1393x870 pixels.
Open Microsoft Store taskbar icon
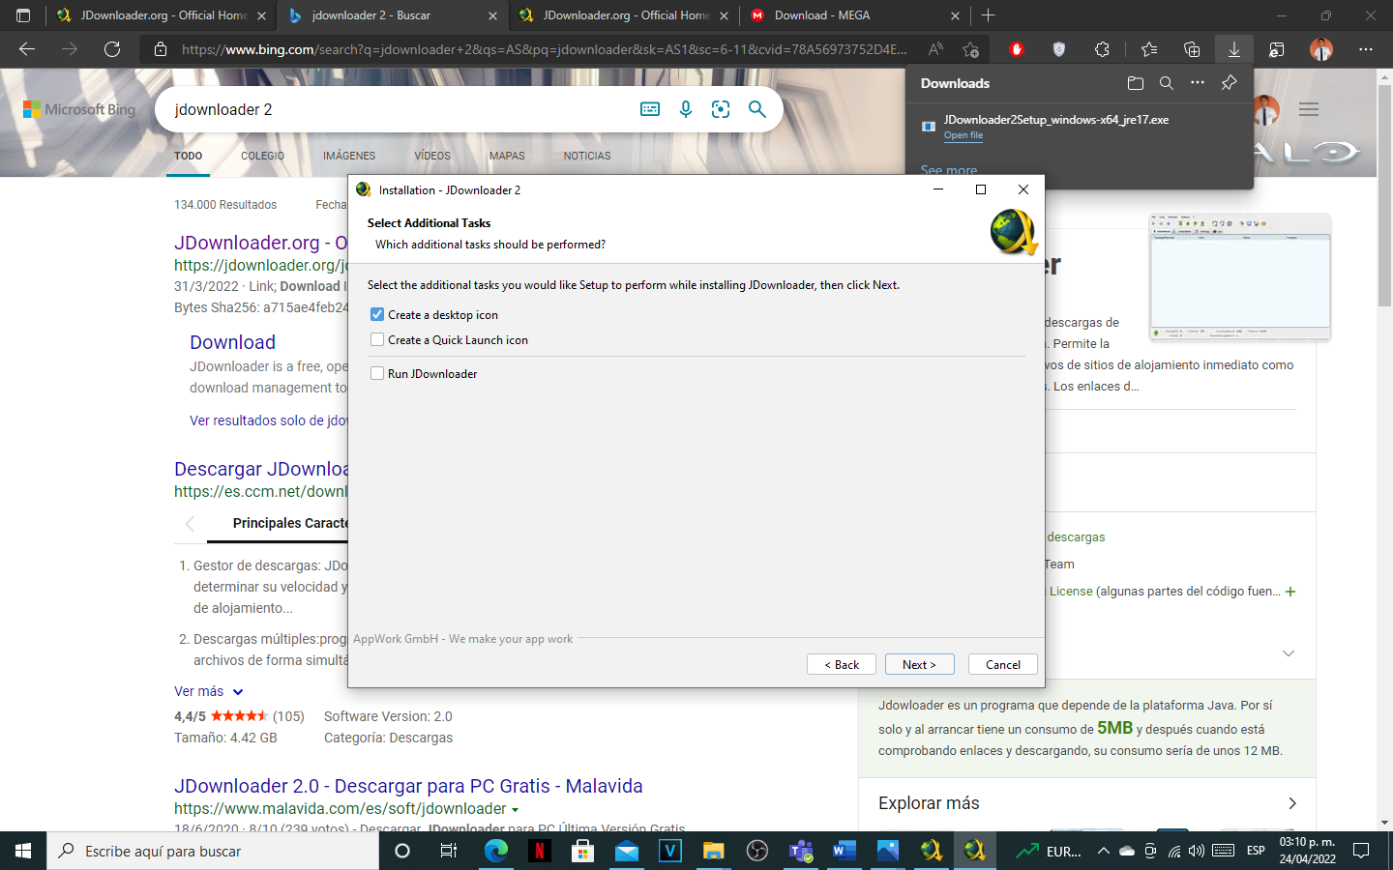click(x=582, y=851)
